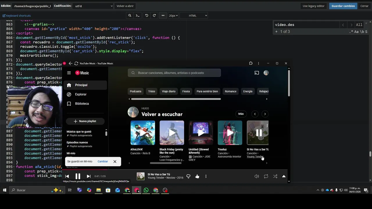This screenshot has width=372, height=209.
Task: Select Principal in YouTube Music sidebar
Action: tap(85, 85)
